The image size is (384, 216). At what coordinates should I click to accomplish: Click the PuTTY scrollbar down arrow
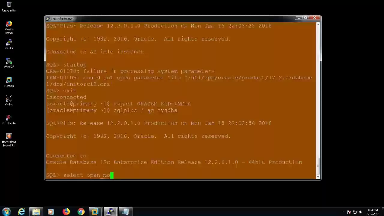318,176
